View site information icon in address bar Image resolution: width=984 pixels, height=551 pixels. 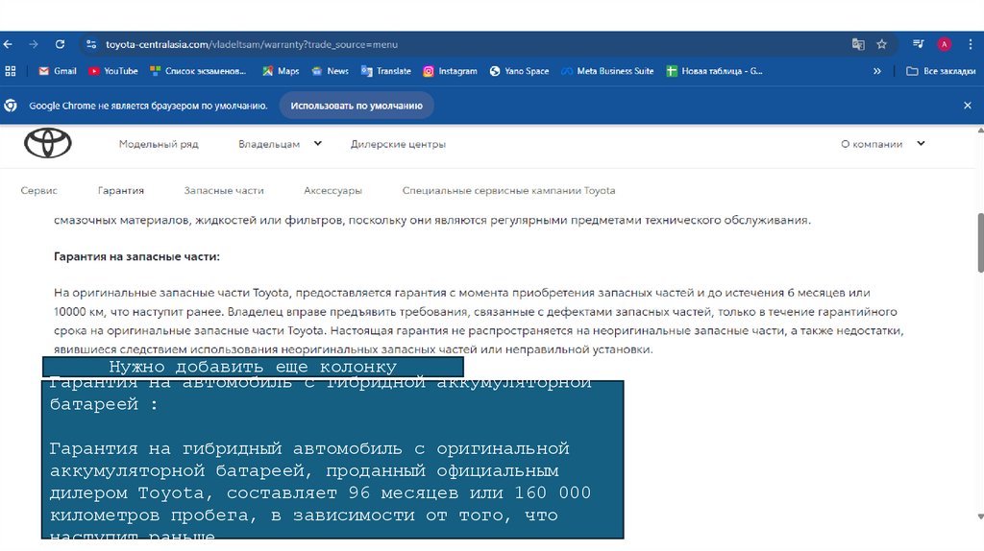coord(91,44)
